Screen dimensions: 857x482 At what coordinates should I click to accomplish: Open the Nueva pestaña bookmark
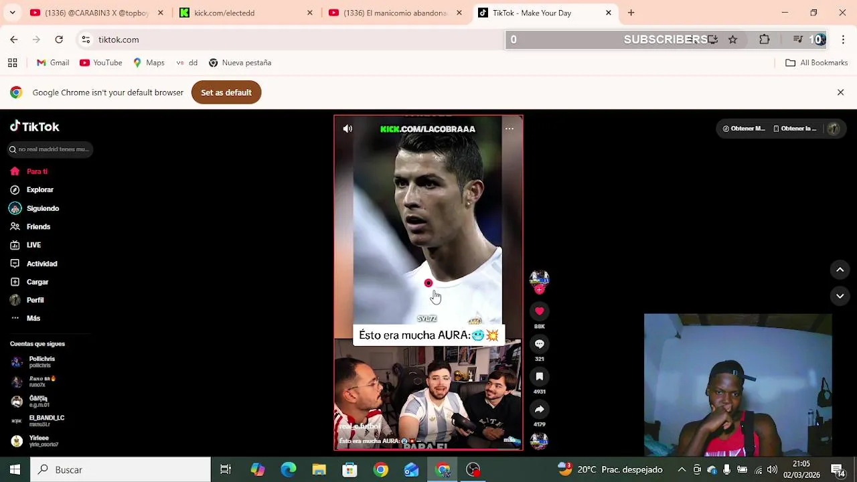(x=240, y=63)
